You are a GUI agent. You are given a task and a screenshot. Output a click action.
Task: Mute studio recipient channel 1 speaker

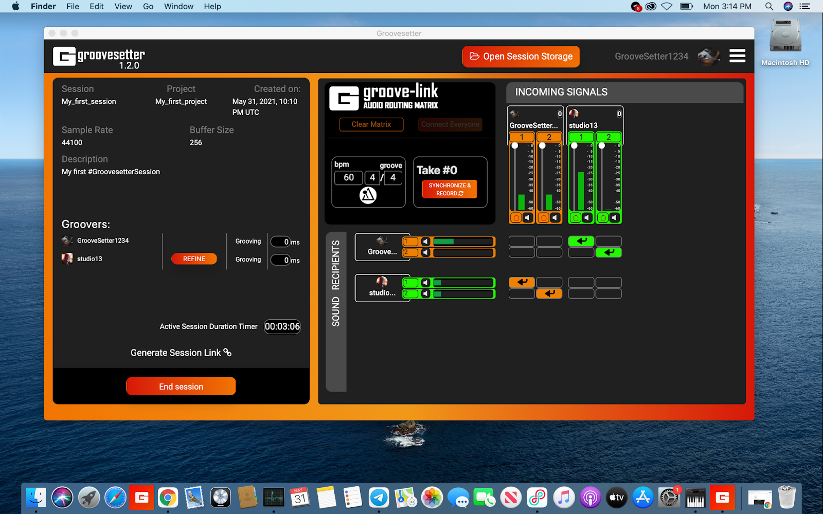[x=425, y=283]
